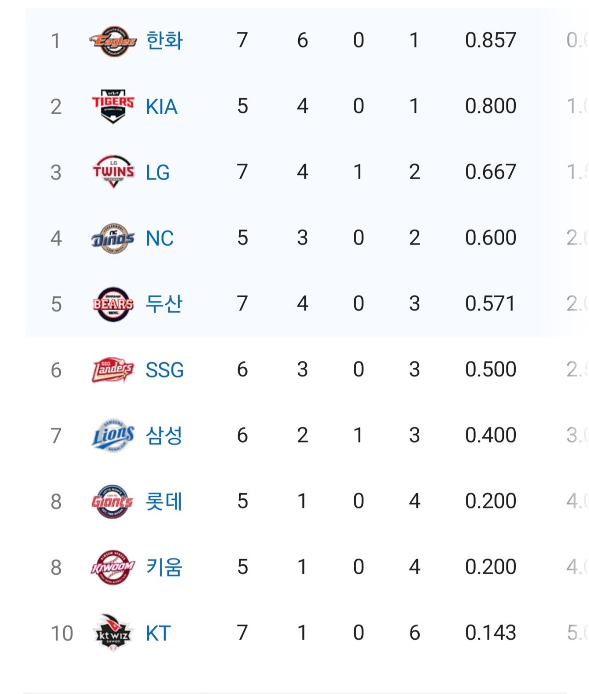Select the LG team name link
Image resolution: width=589 pixels, height=694 pixels.
coord(158,173)
